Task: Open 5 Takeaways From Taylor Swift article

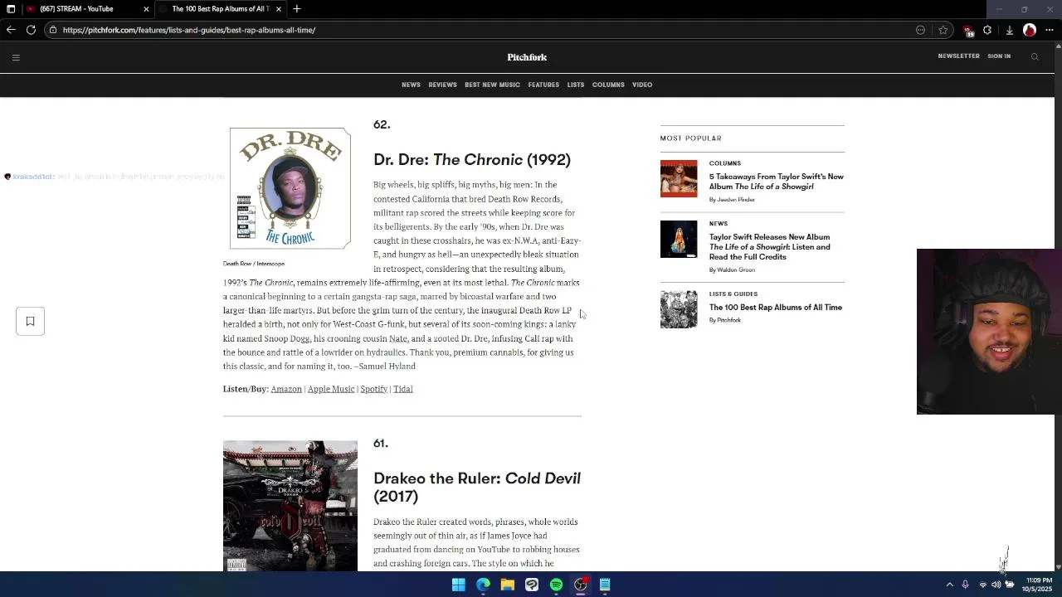Action: [x=776, y=182]
